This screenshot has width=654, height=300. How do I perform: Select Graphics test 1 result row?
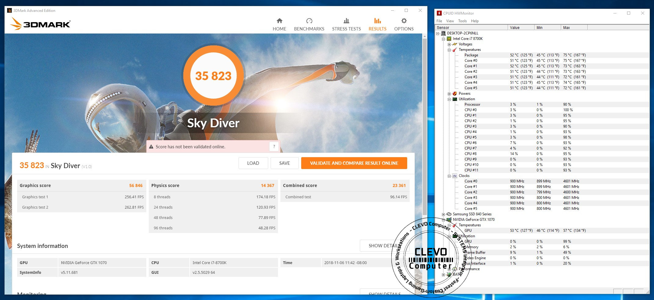click(82, 197)
